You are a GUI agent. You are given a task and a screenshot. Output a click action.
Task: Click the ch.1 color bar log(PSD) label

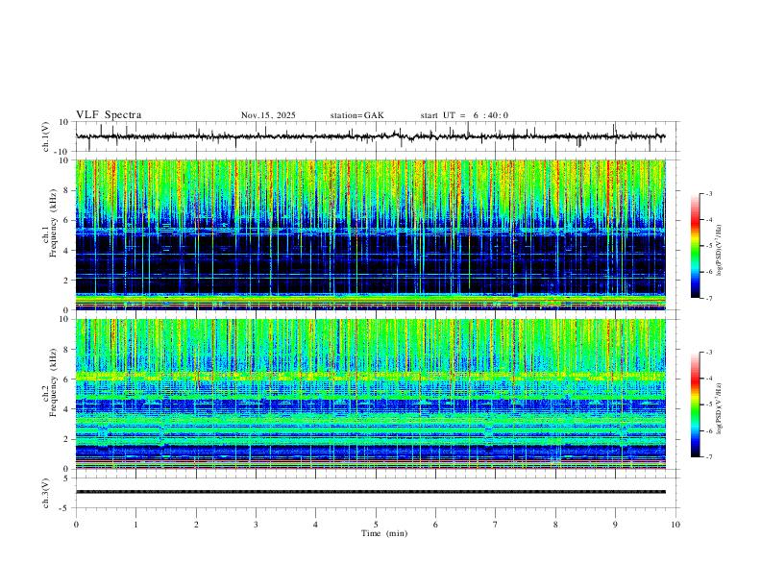[x=719, y=250]
